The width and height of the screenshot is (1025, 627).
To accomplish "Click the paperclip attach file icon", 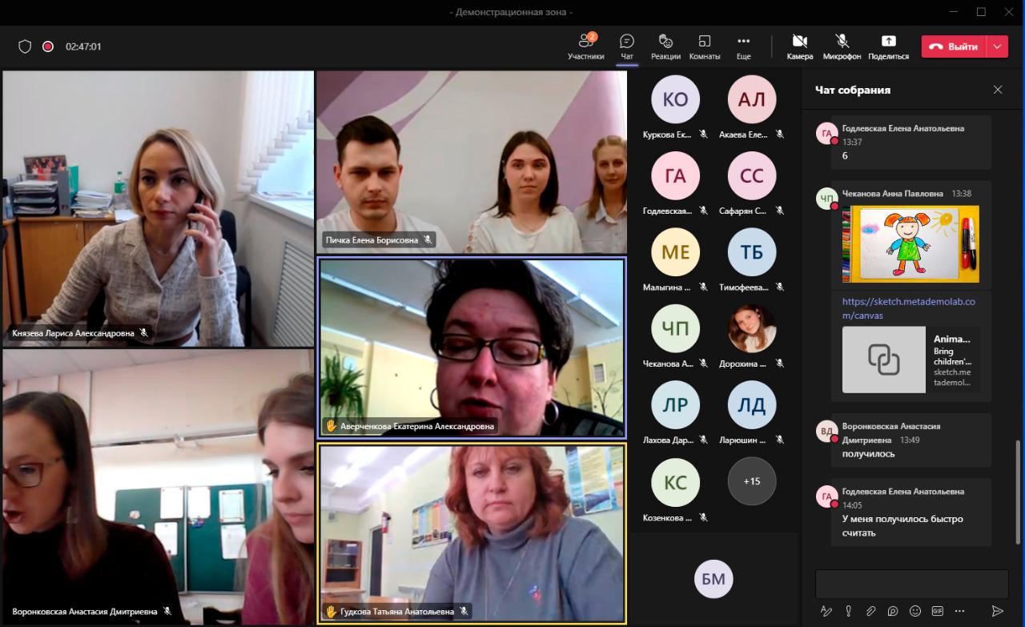I will coord(870,611).
